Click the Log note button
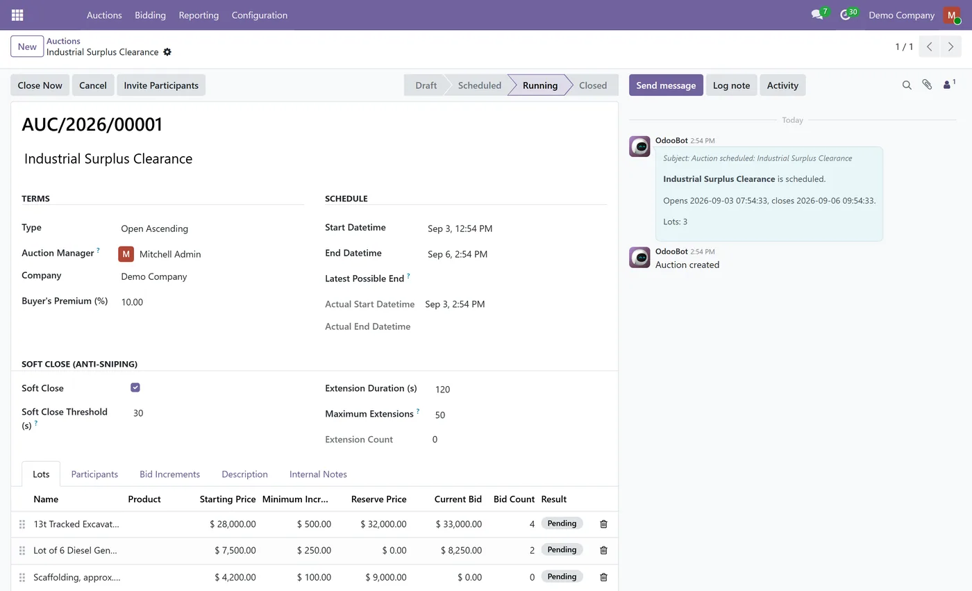Viewport: 972px width, 591px height. [731, 85]
